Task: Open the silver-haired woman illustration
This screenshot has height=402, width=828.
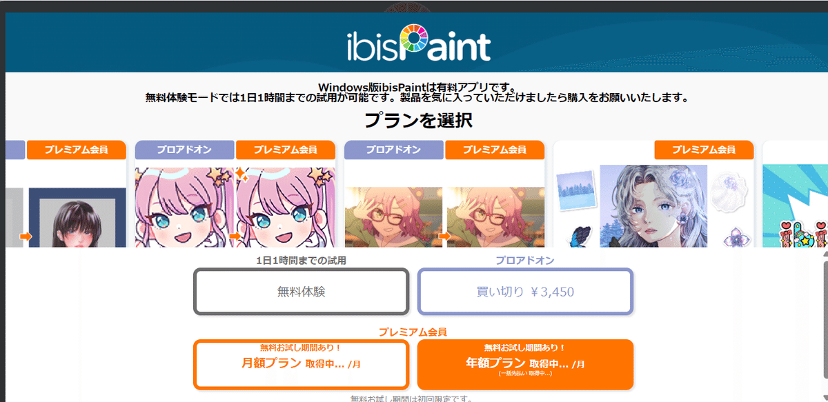Action: point(653,206)
